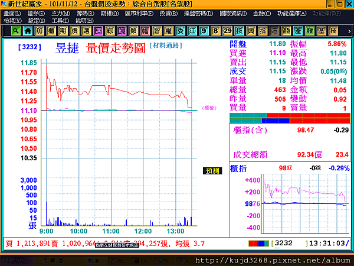Open the 工具(T) menu

click(x=60, y=21)
